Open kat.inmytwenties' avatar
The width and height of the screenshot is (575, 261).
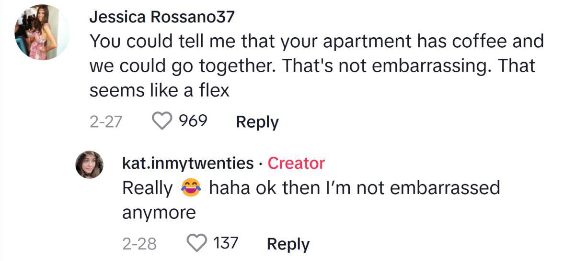pos(89,164)
